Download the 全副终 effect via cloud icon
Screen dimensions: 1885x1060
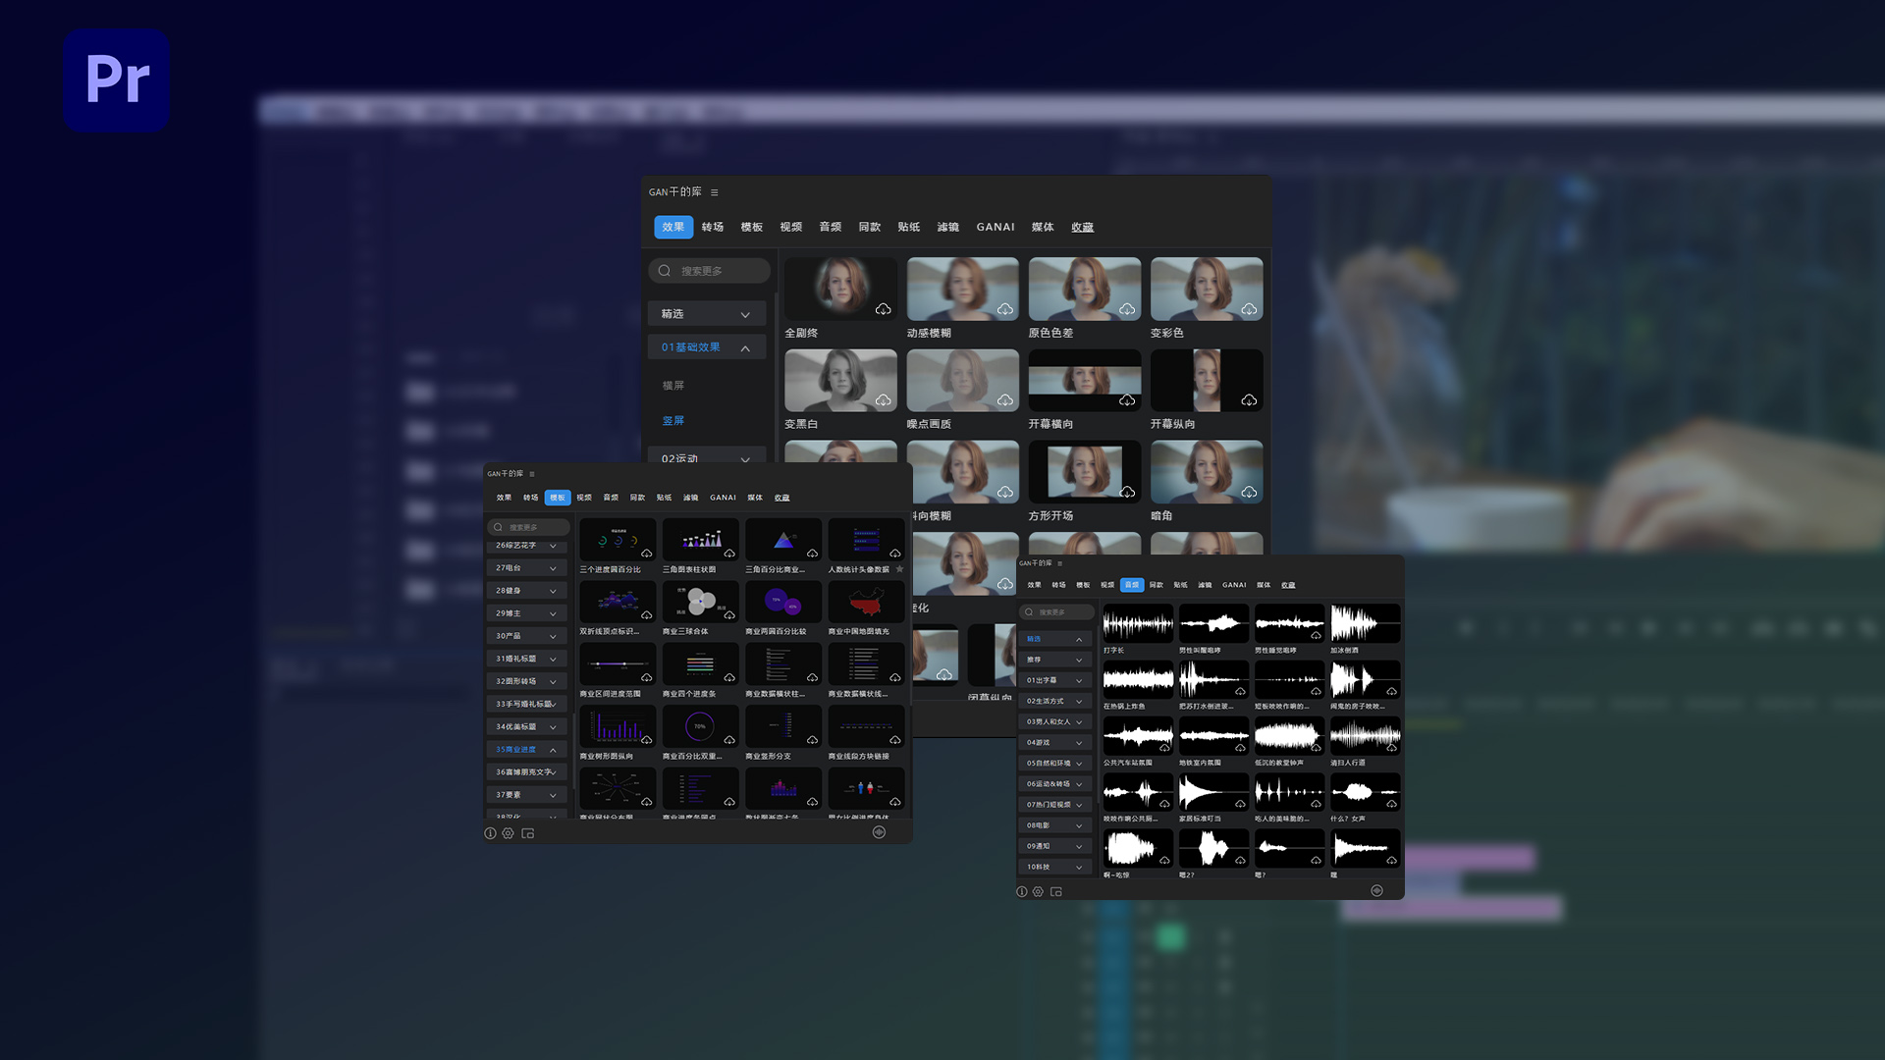point(883,309)
